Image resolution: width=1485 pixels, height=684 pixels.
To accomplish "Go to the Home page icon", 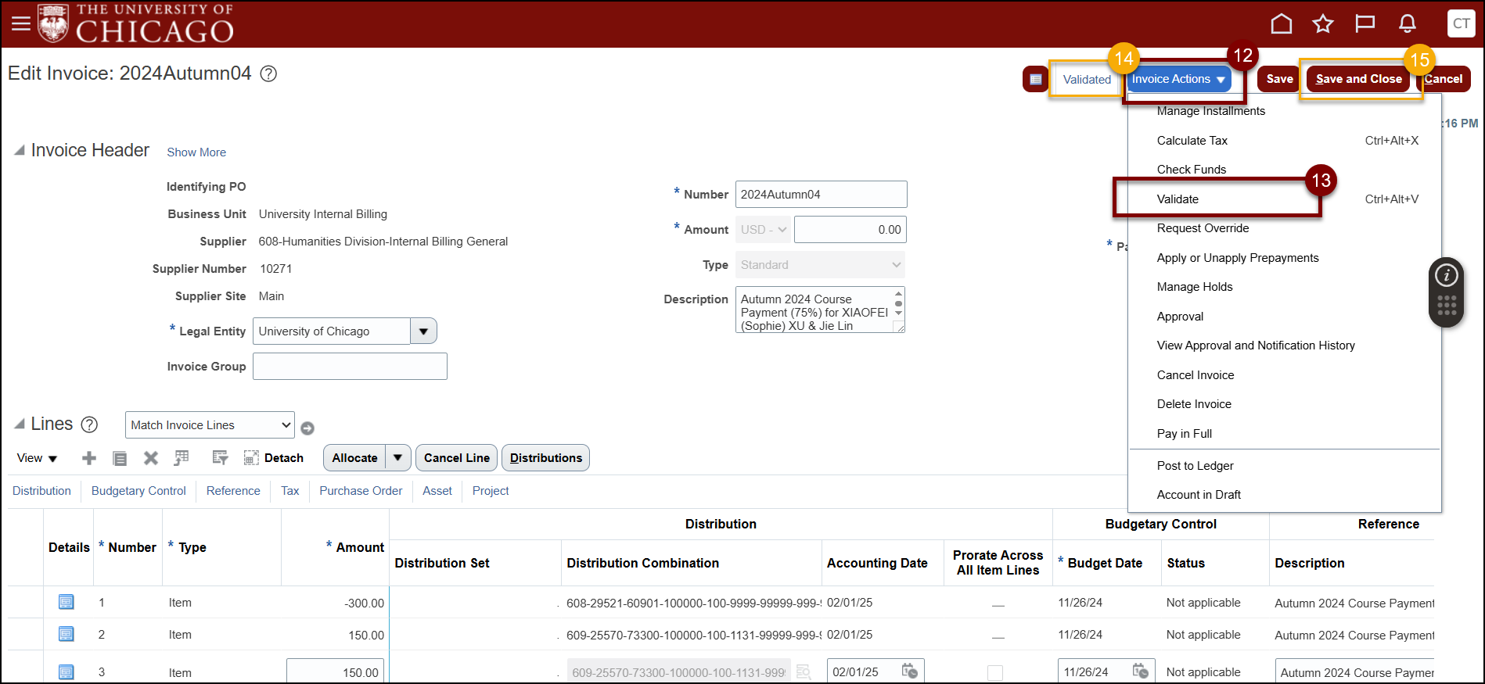I will (1281, 24).
